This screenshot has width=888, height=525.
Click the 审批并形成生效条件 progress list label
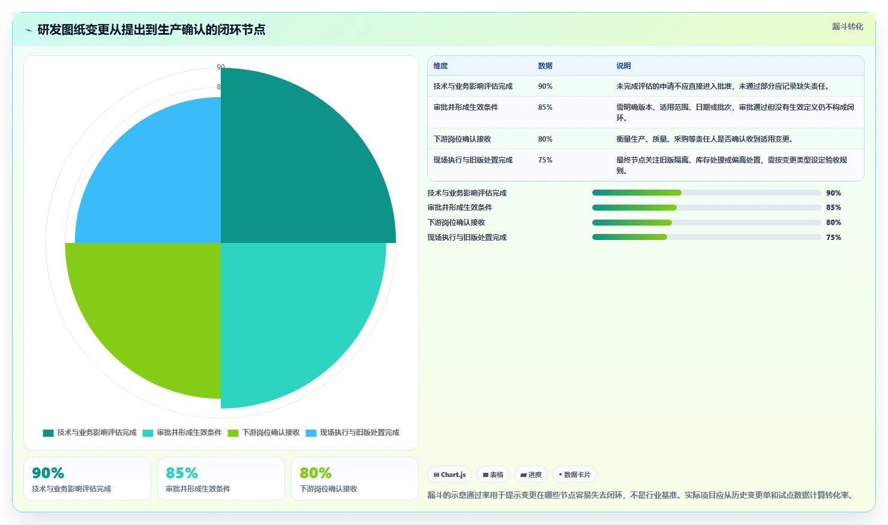[460, 208]
